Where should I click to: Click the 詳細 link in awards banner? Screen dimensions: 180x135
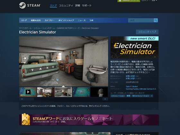tap(63, 122)
